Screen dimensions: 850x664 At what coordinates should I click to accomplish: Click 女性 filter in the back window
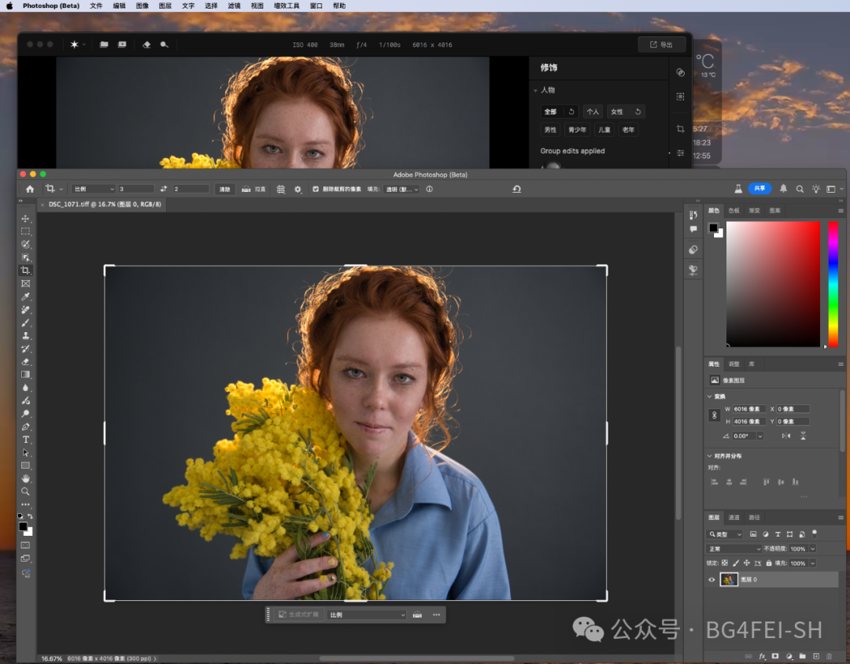coord(617,112)
